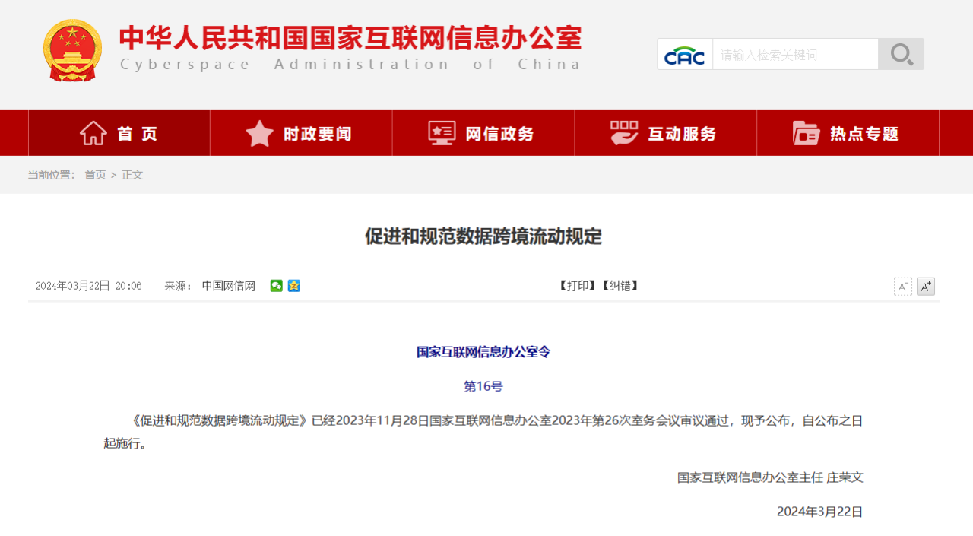The height and width of the screenshot is (536, 973).
Task: Share article via Qzone star icon
Action: tap(294, 286)
